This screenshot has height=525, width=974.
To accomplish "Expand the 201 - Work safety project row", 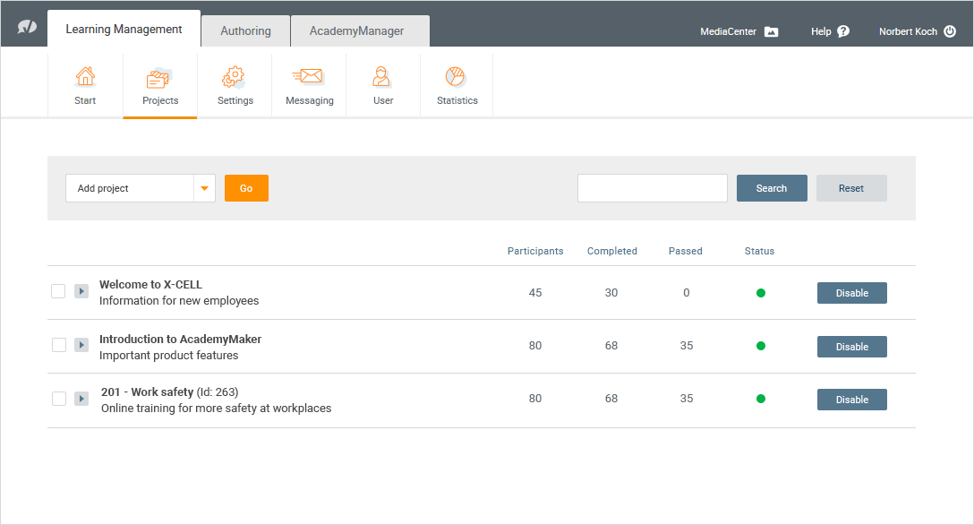I will click(x=81, y=398).
